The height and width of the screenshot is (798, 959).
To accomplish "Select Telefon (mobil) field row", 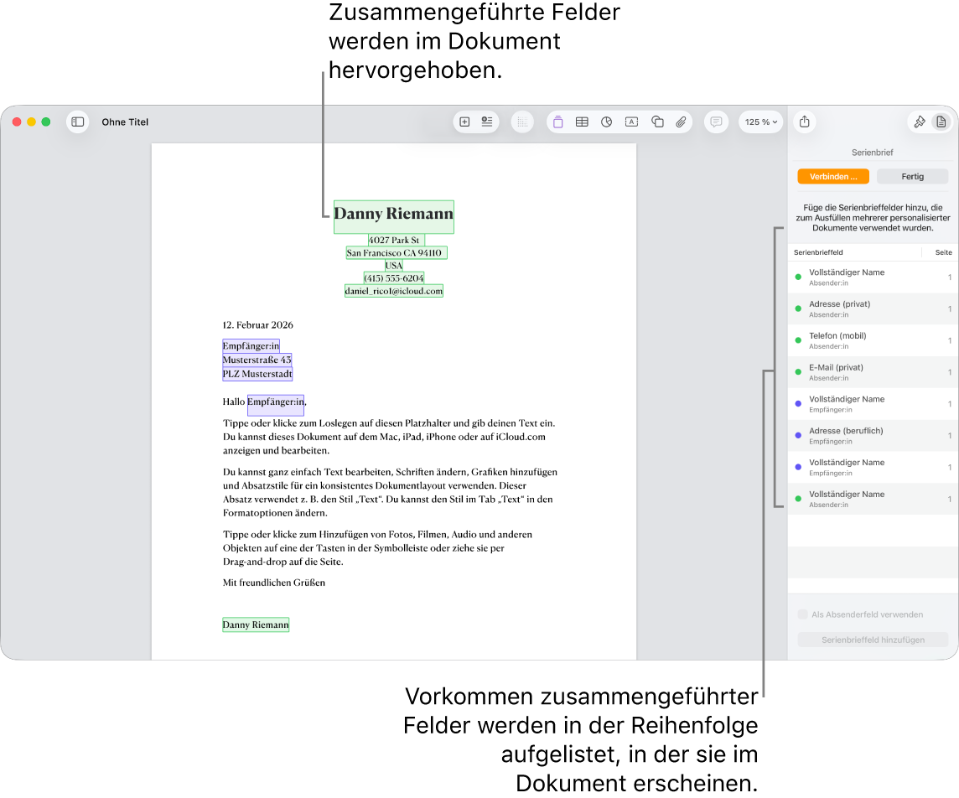I will [873, 340].
